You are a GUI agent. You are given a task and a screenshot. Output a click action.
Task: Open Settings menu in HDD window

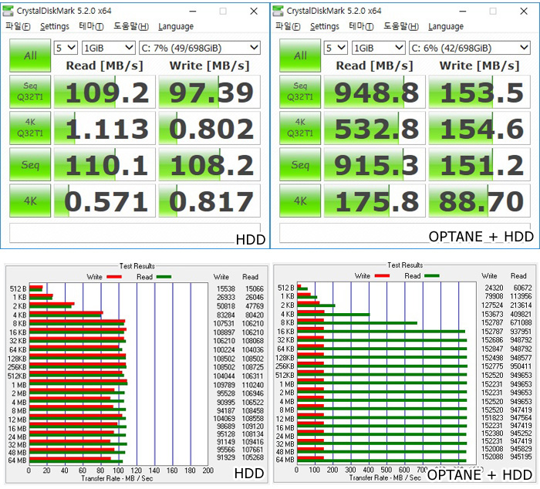[x=55, y=26]
